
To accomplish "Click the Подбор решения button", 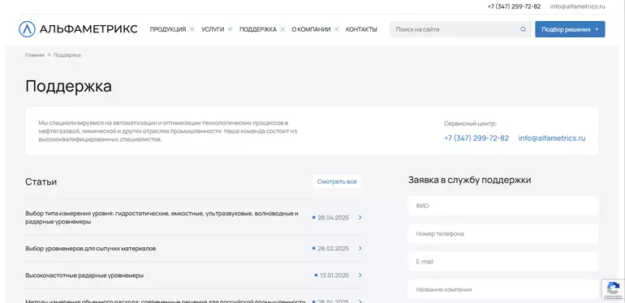I will click(570, 29).
